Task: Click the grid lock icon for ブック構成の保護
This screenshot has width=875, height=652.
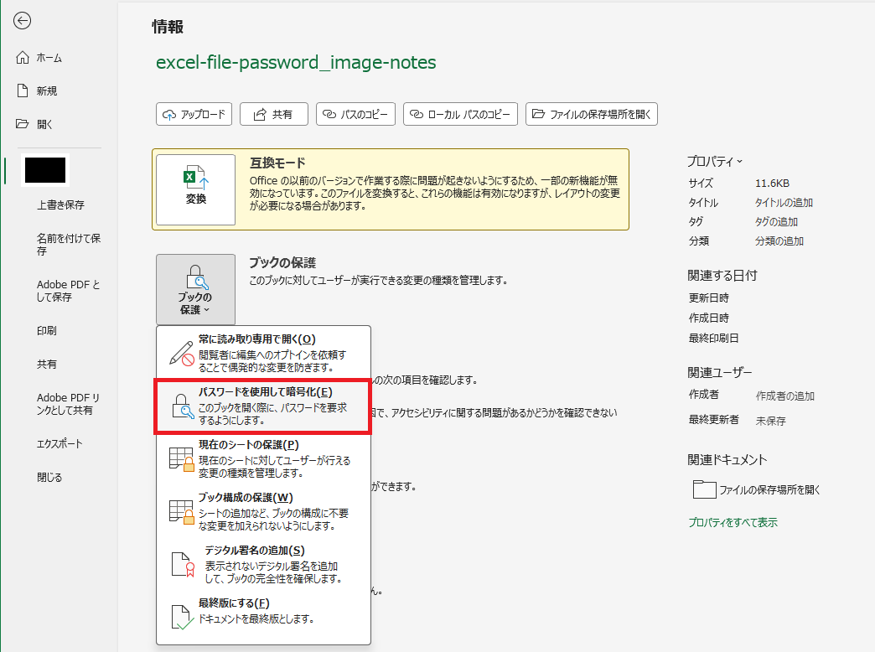Action: (181, 511)
